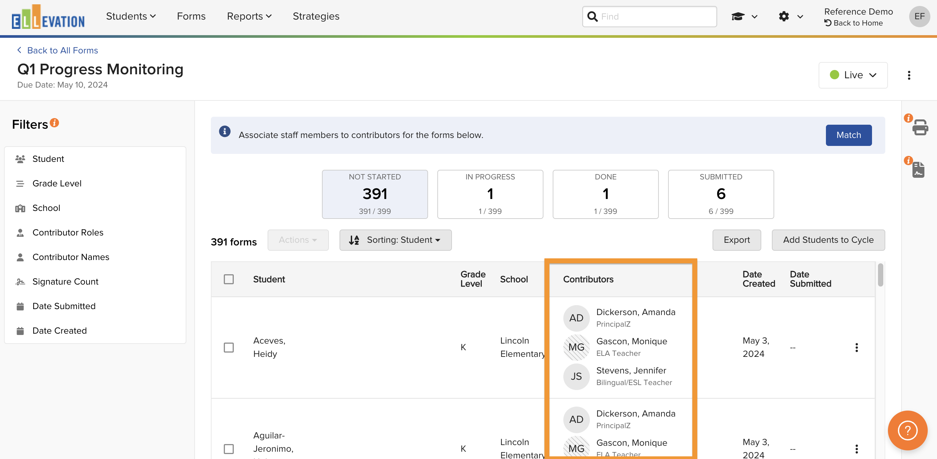Click the signed document icon in right sidebar

[x=918, y=170]
